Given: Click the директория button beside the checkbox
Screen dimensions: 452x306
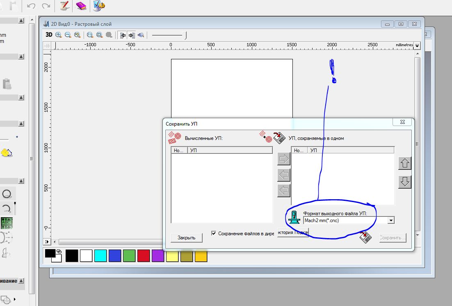Looking at the screenshot, I should (x=293, y=232).
